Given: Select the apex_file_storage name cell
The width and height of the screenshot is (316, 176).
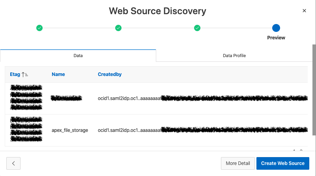Looking at the screenshot, I should point(70,130).
